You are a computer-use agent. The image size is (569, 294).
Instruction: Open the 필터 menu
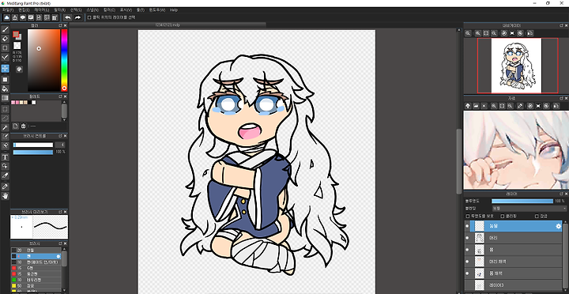click(59, 10)
